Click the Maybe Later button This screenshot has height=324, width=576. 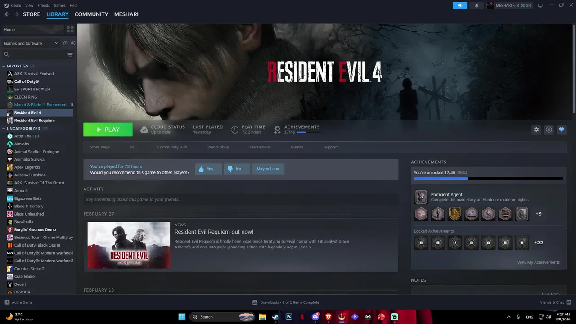coord(268,169)
